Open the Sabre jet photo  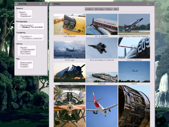[x=134, y=72]
